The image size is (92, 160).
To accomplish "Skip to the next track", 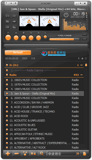I will 39,38.
